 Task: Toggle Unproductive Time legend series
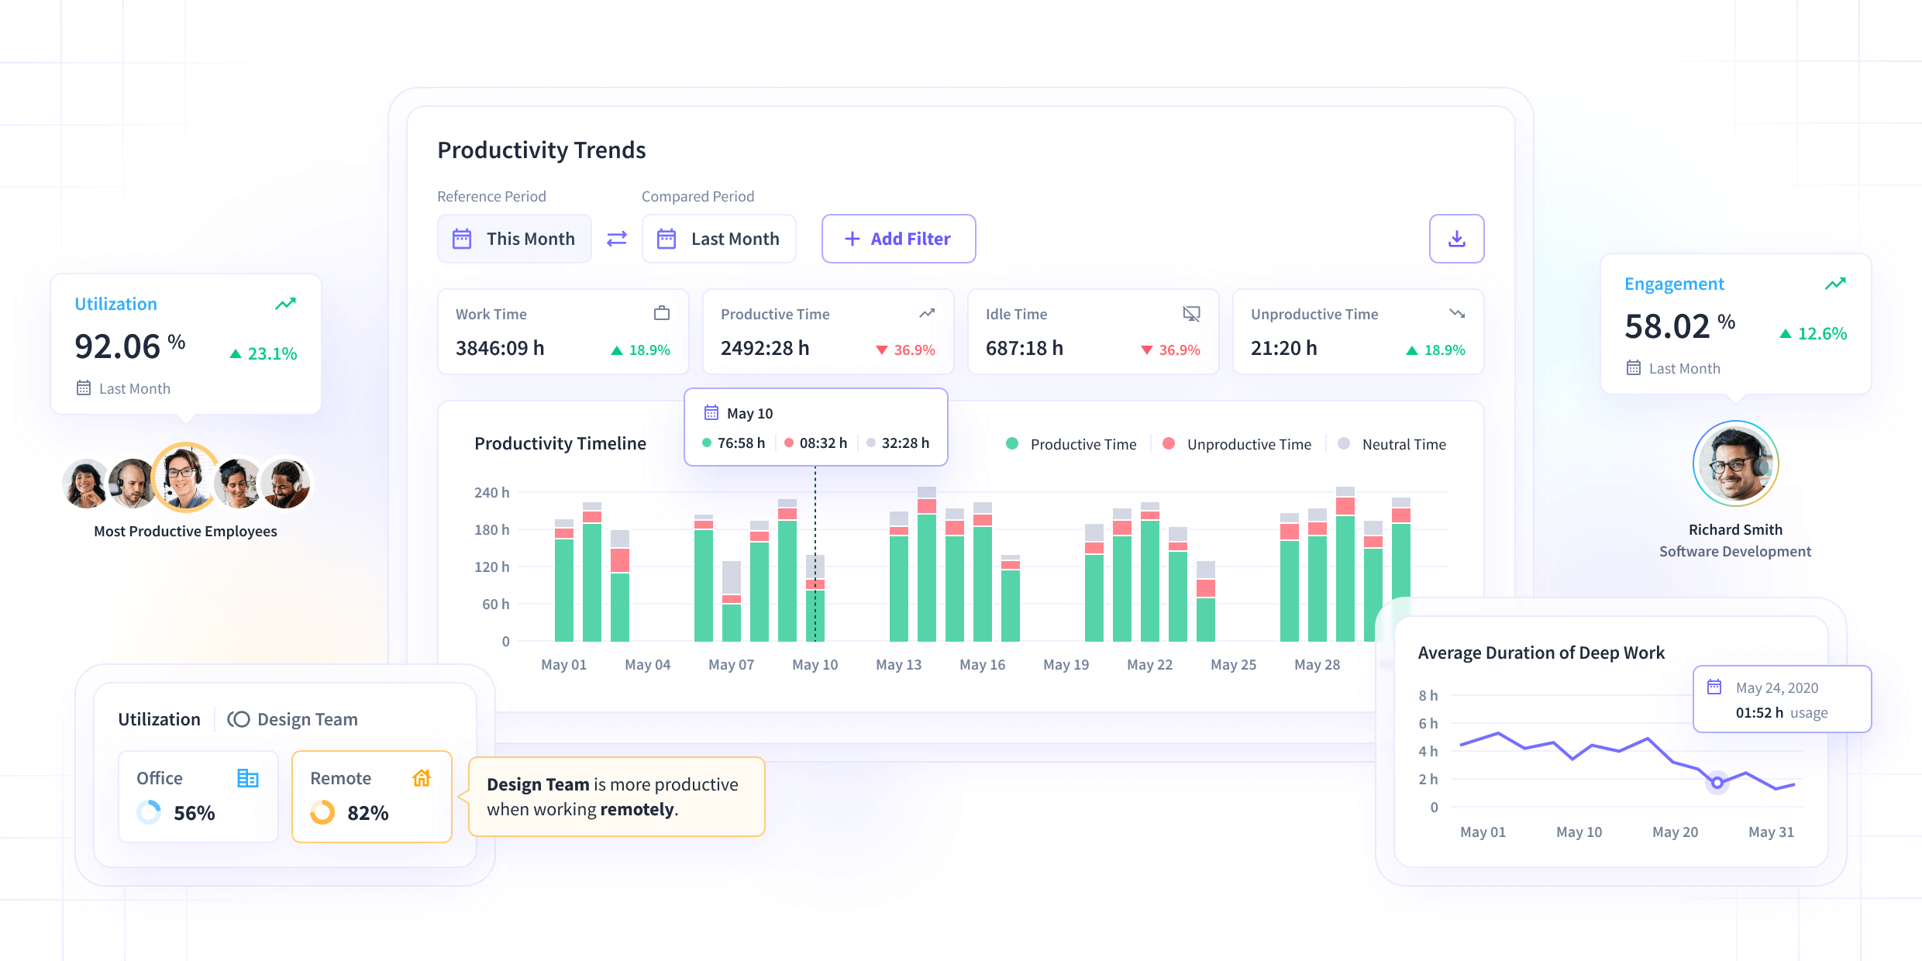1237,444
